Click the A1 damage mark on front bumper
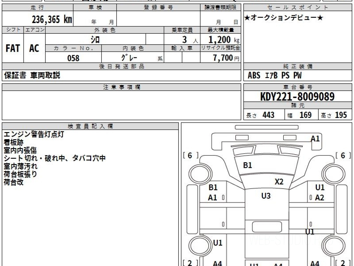Image resolution: width=354 pixels, height=266 pixels. [315, 139]
